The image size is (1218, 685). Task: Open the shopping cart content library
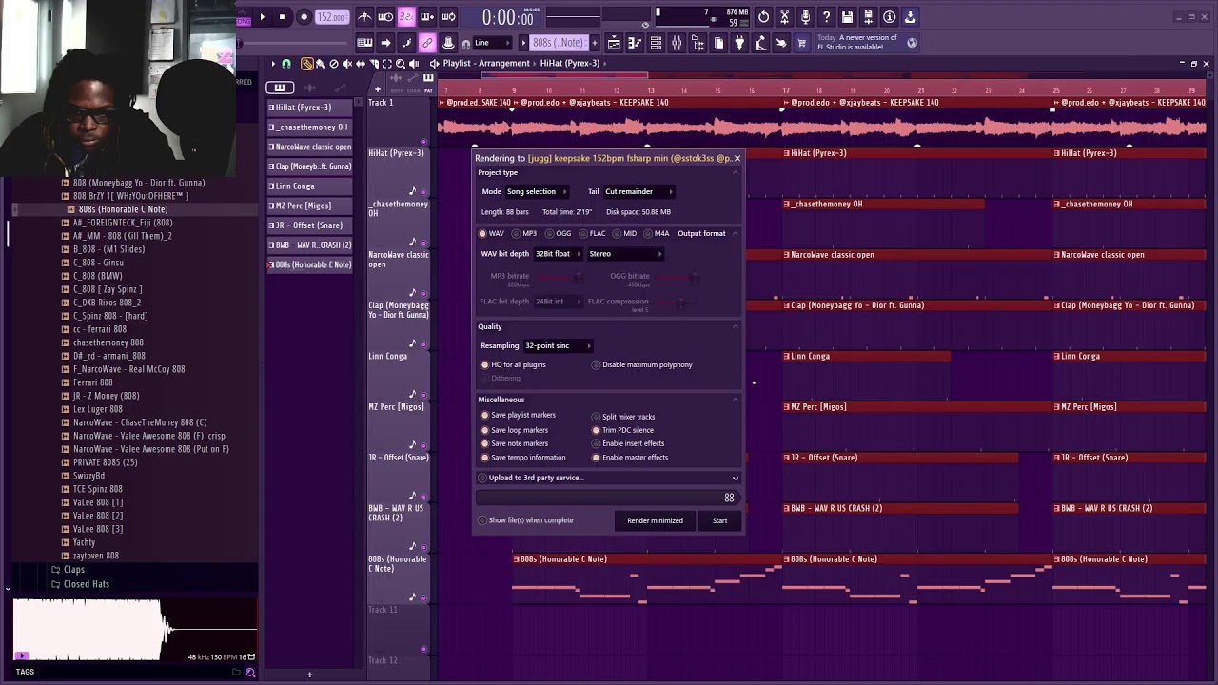tap(801, 43)
